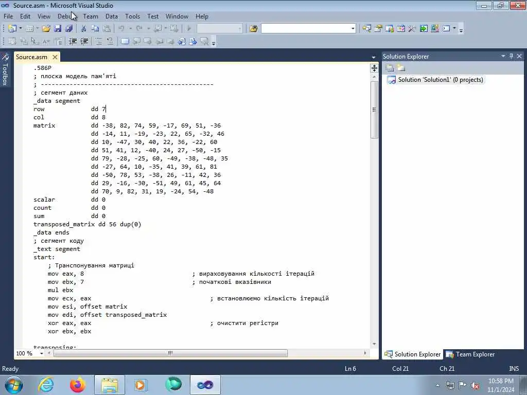
Task: Open Find in Files binoculars icon
Action: tap(254, 29)
